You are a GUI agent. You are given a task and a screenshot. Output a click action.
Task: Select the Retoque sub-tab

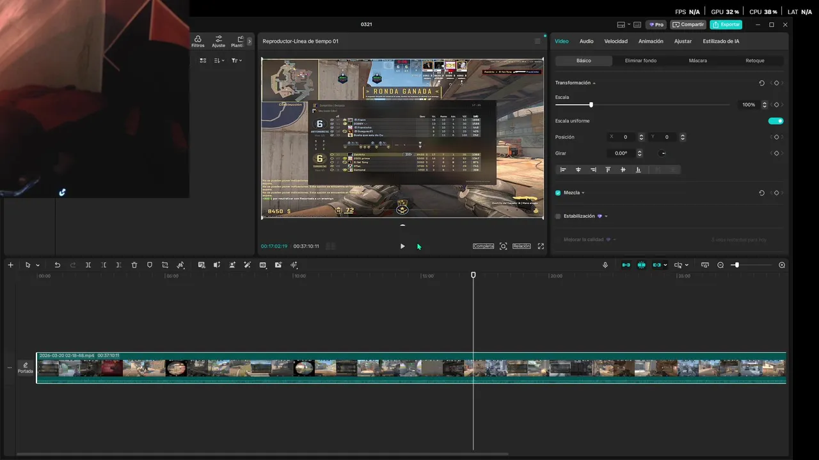coord(755,61)
